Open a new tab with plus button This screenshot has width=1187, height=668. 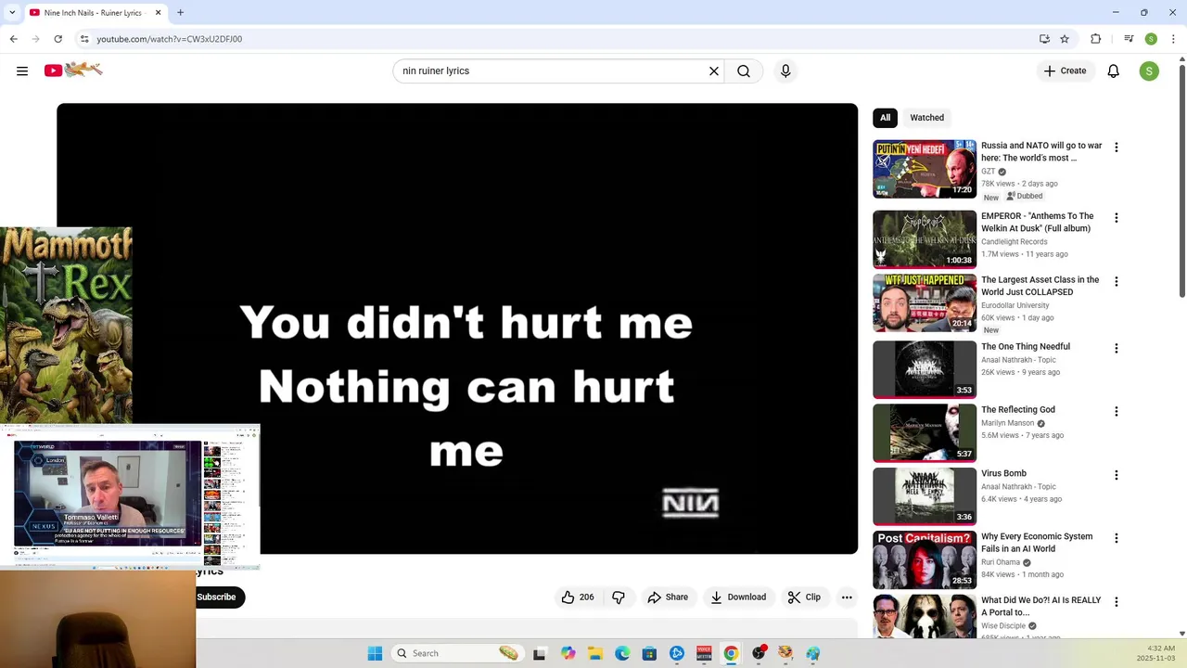[181, 13]
